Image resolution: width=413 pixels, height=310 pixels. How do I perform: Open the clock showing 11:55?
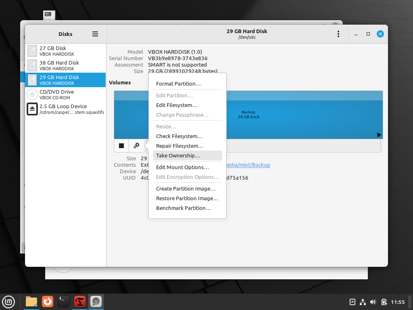(398, 302)
